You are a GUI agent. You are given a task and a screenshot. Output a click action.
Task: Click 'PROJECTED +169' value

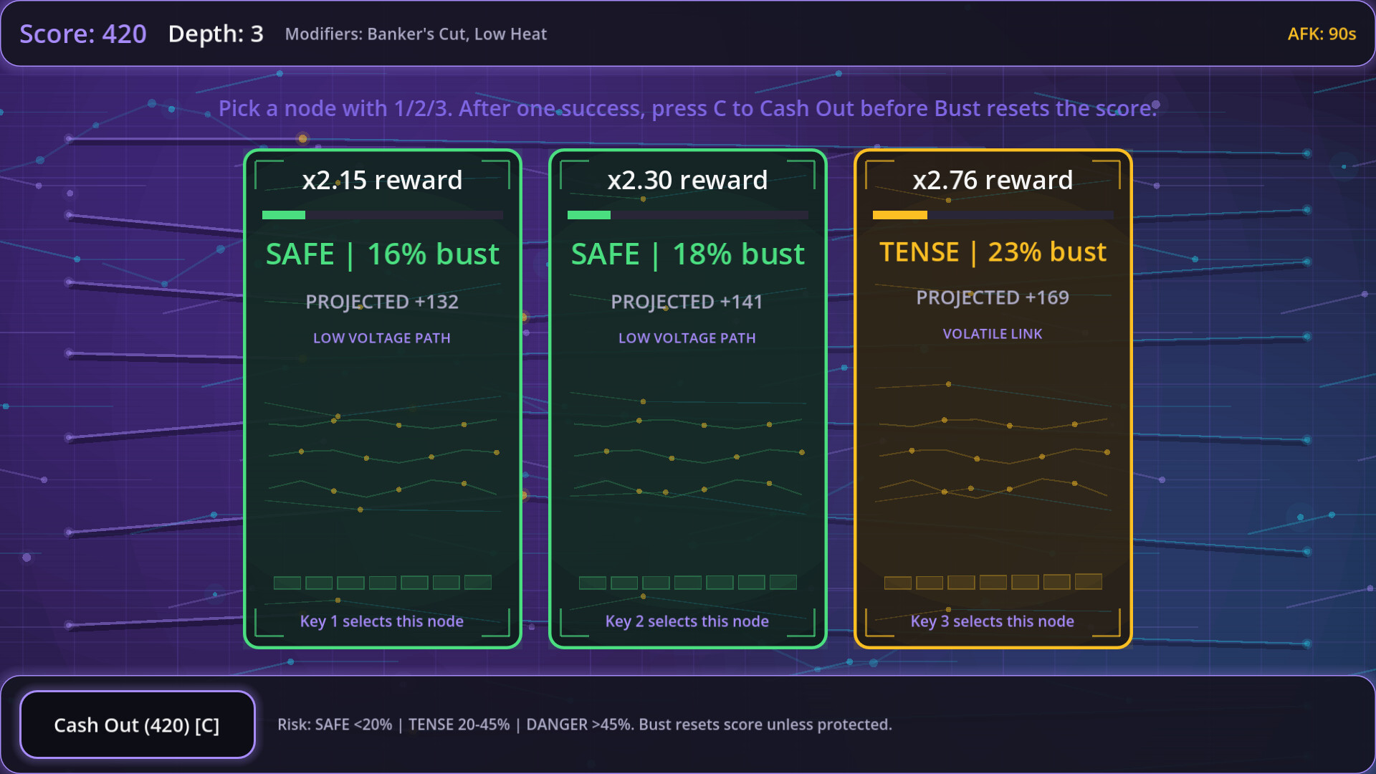click(993, 297)
